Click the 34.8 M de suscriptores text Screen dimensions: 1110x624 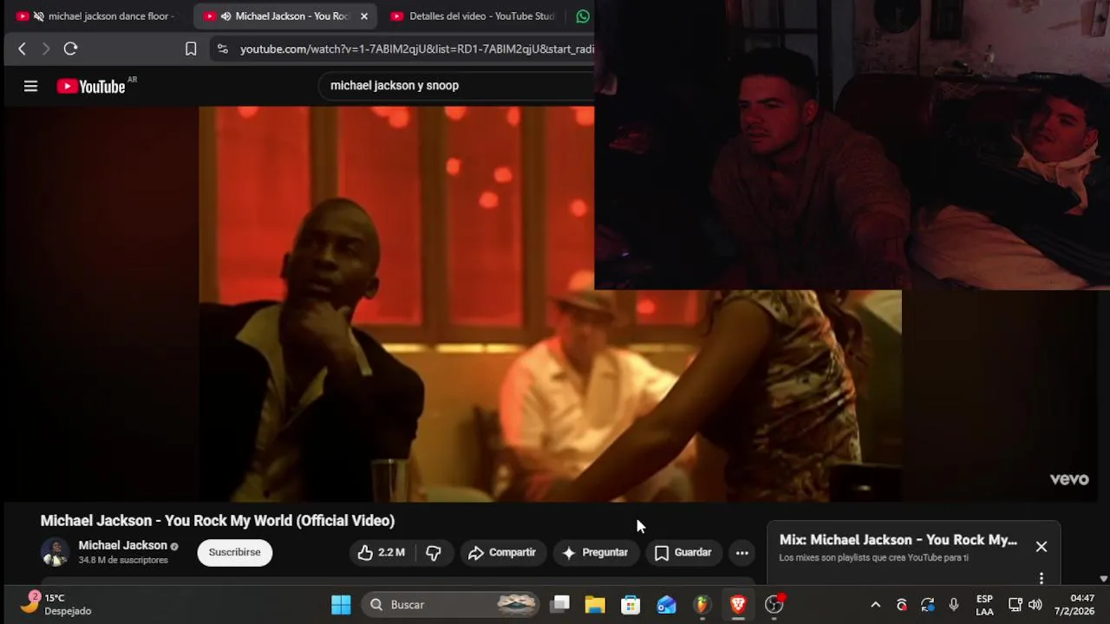click(x=123, y=561)
